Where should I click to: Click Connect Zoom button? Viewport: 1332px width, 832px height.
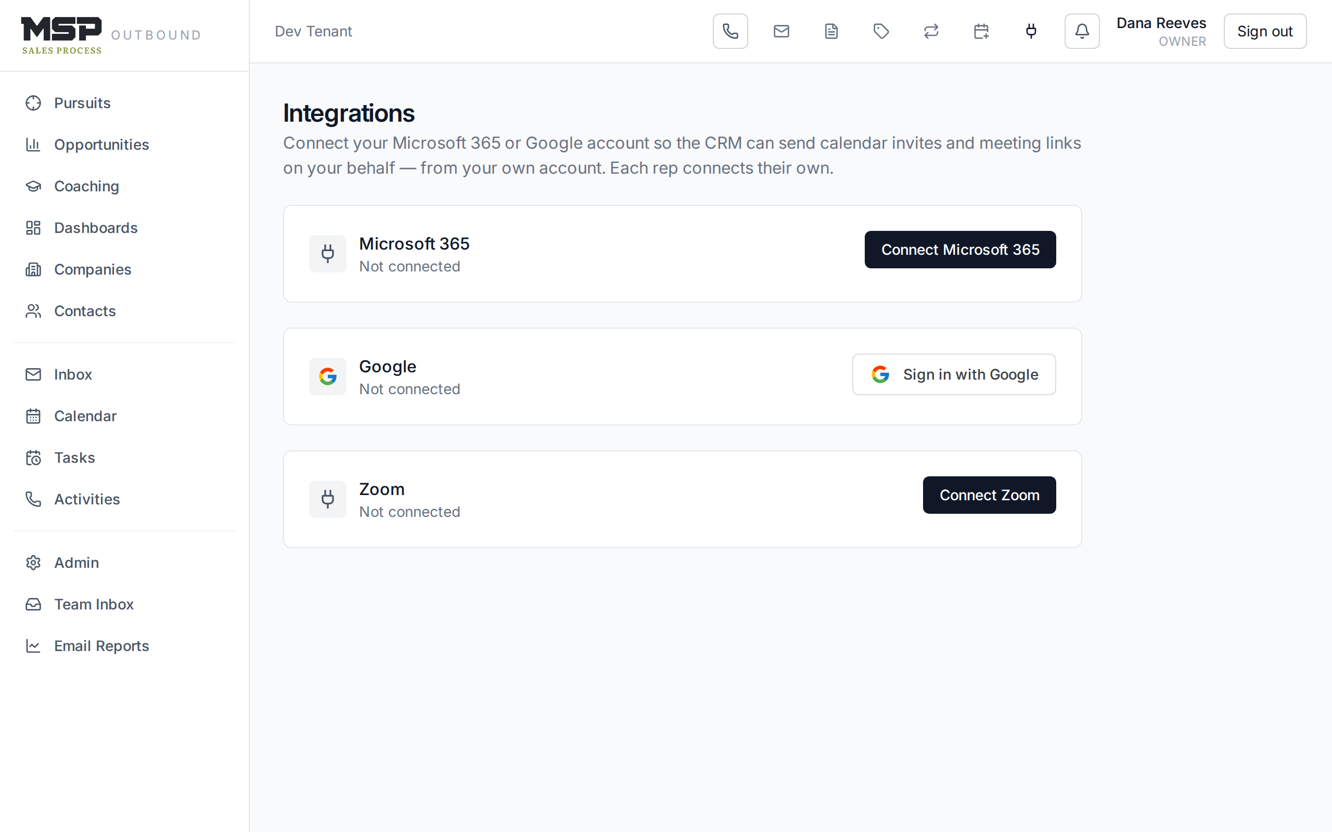click(989, 495)
